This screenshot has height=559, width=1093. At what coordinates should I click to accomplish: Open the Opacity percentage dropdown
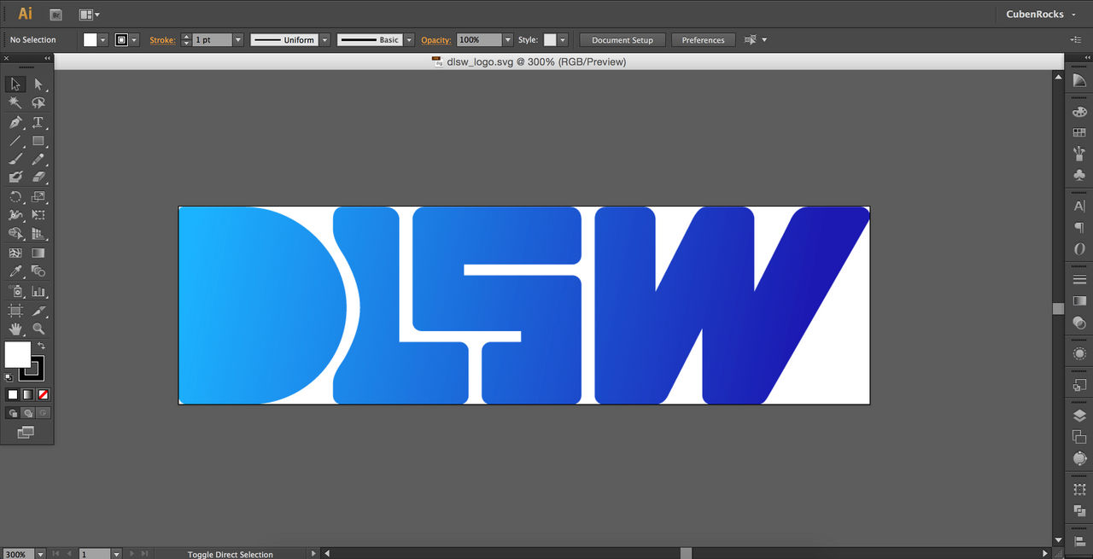click(508, 40)
